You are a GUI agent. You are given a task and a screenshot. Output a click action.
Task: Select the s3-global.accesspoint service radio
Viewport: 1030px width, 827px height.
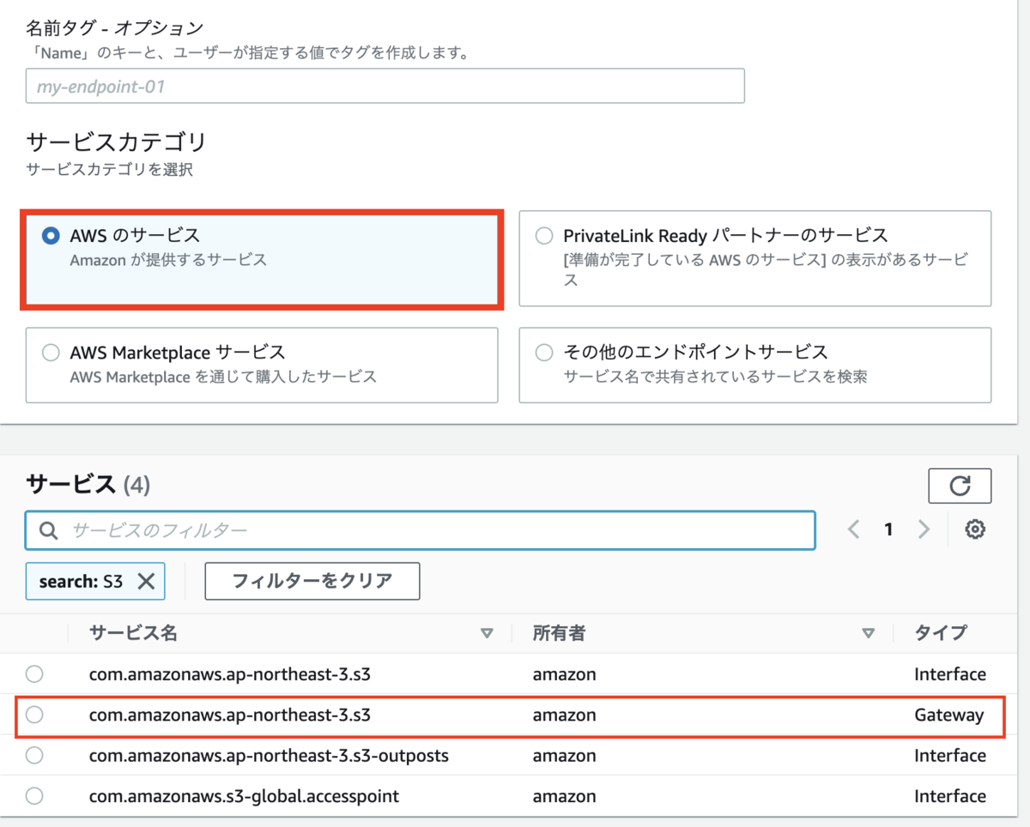click(x=34, y=796)
